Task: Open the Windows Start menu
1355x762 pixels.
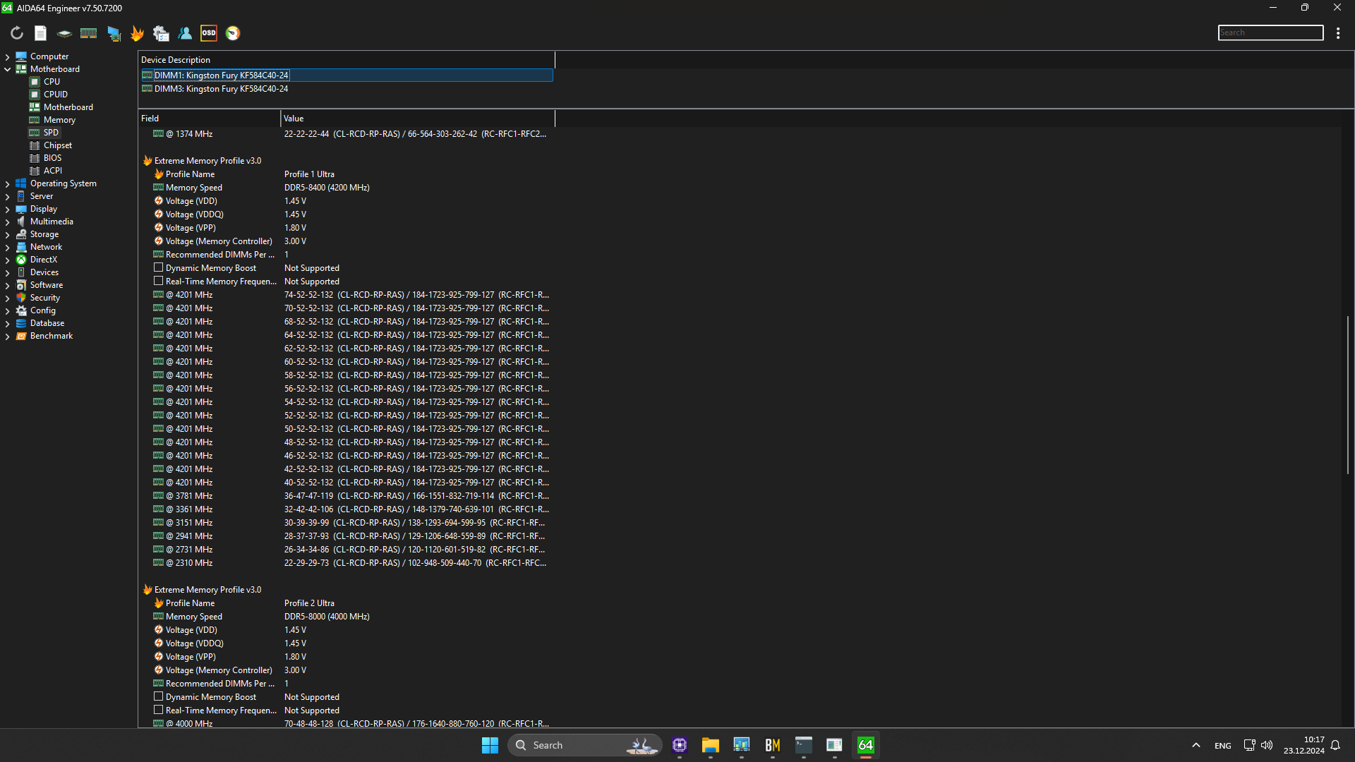Action: pyautogui.click(x=490, y=745)
